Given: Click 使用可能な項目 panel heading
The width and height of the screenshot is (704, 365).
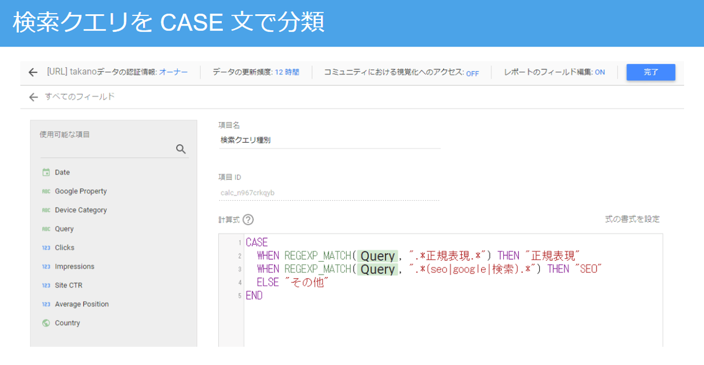Looking at the screenshot, I should [65, 134].
